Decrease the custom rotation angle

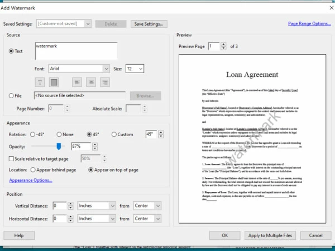point(161,136)
